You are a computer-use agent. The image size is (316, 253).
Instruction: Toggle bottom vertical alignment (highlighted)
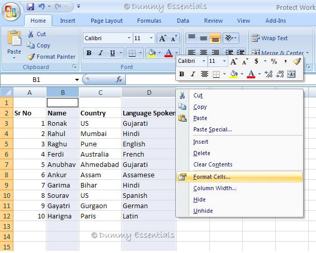[215, 38]
